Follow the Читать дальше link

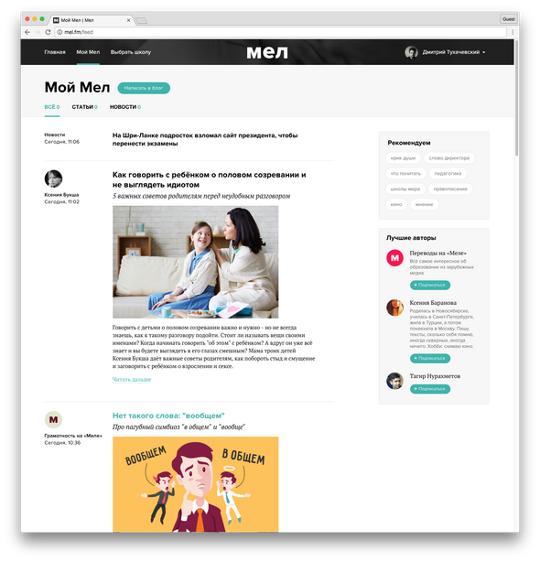132,379
